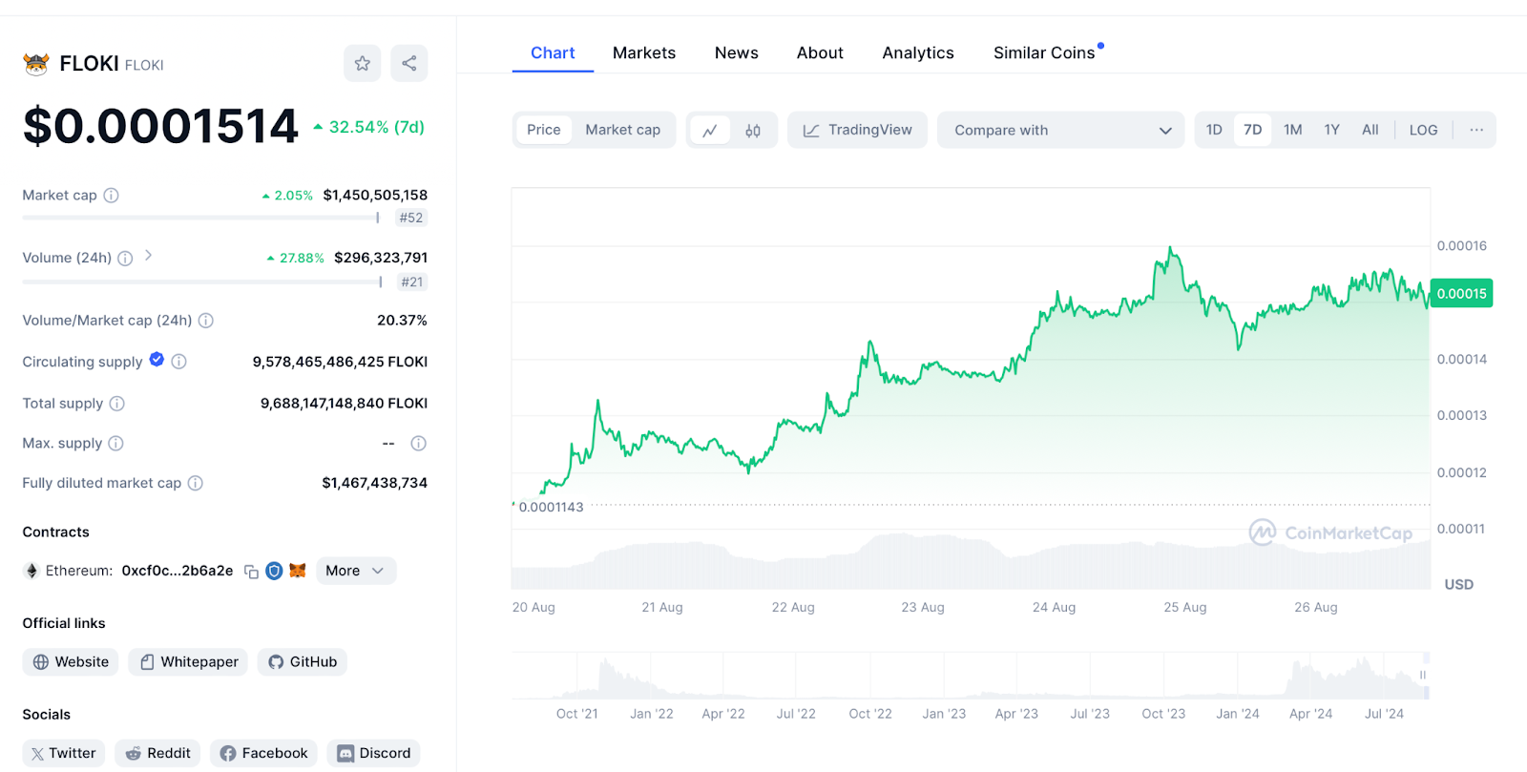This screenshot has width=1527, height=772.
Task: Click the Oct '21 mini timeline label
Action: click(x=577, y=714)
